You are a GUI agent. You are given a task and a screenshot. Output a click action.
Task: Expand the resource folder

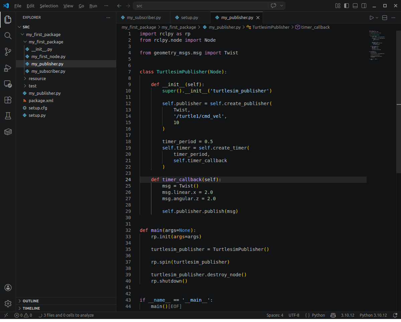(66, 78)
